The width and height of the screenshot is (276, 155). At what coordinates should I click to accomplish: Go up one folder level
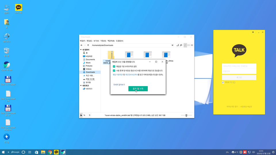point(88,45)
